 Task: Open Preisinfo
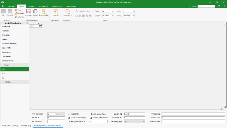[x=56, y=13]
